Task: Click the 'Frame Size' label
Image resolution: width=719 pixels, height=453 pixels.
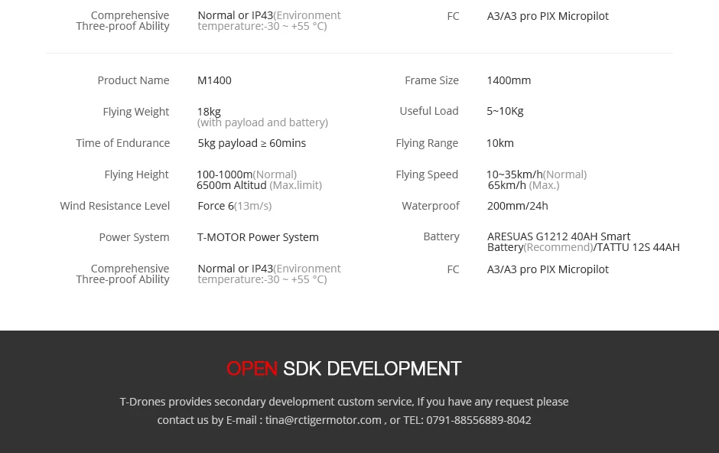Action: [x=431, y=80]
